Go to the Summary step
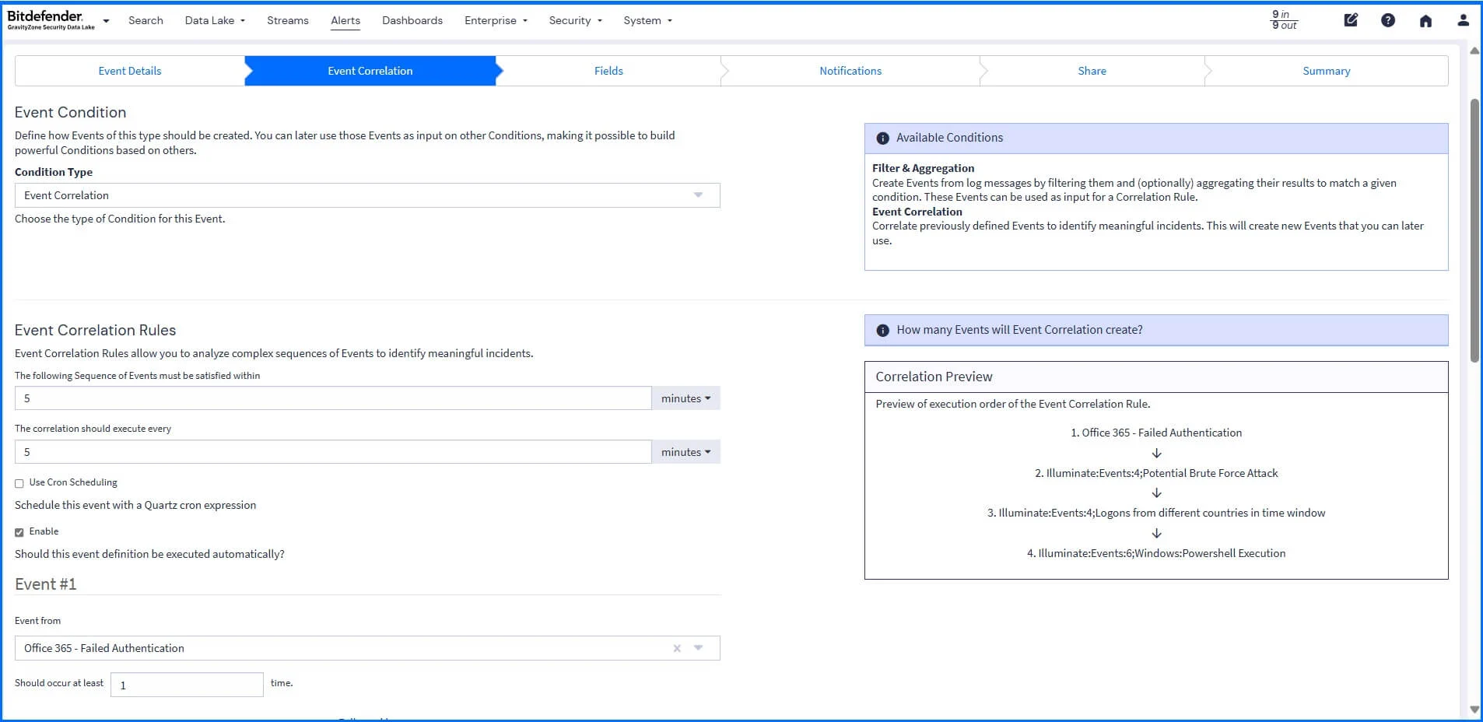This screenshot has height=722, width=1483. pyautogui.click(x=1326, y=70)
